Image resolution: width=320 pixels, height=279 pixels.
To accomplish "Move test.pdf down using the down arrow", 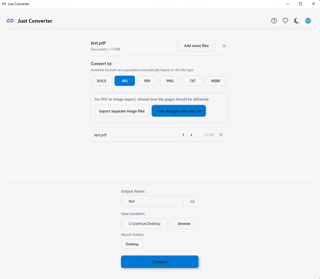I will click(191, 135).
